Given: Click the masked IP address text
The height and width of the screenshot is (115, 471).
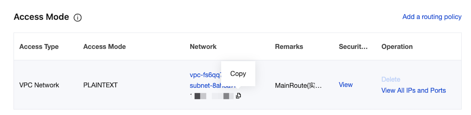Looking at the screenshot, I should [212, 96].
